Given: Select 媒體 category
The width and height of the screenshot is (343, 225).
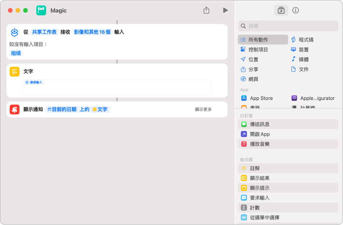Looking at the screenshot, I should pyautogui.click(x=300, y=59).
